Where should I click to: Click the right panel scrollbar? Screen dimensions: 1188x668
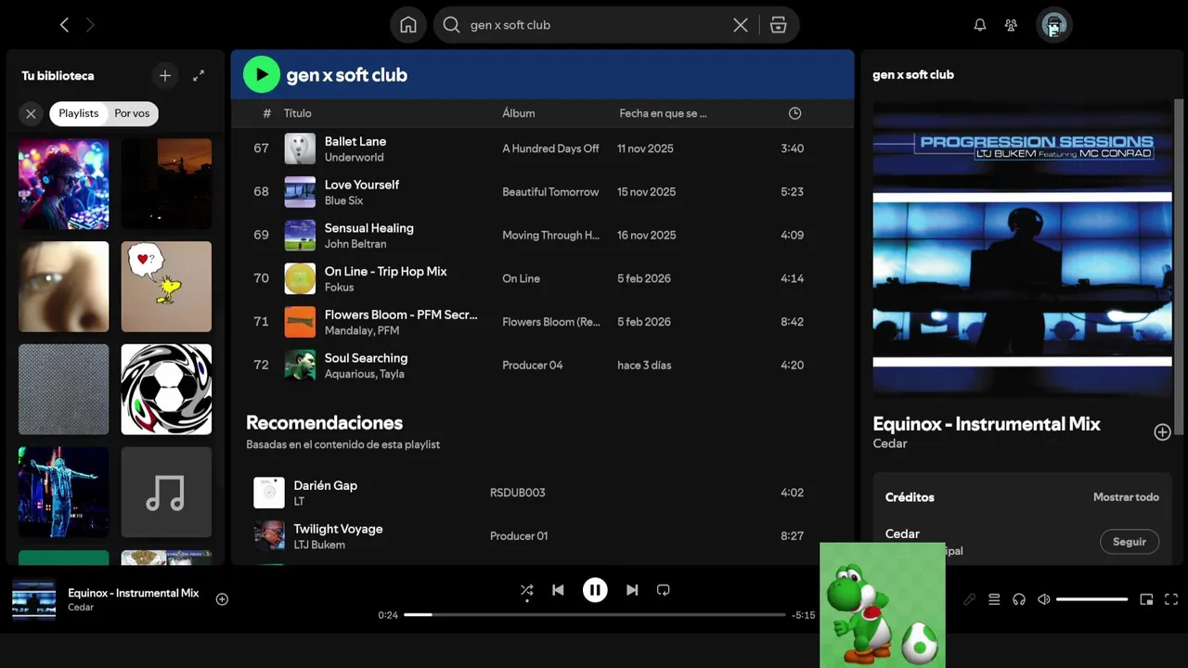[1181, 269]
